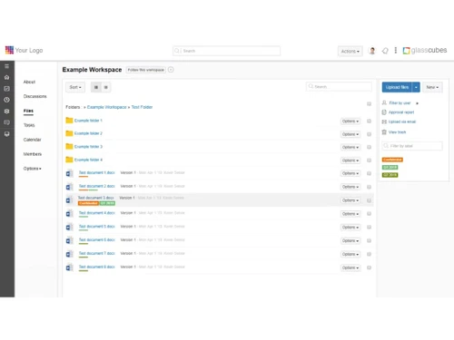This screenshot has height=340, width=454.
Task: Open the chat bubble icon in dark sidebar
Action: coord(6,122)
